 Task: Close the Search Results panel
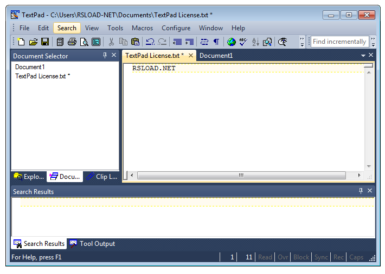pos(370,191)
